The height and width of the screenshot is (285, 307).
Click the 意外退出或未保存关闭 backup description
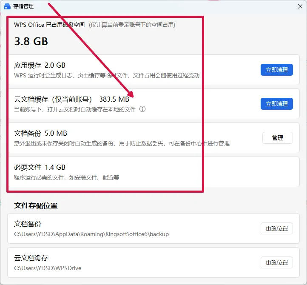122,143
